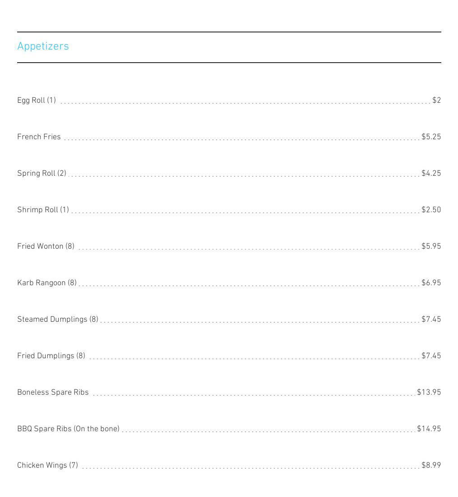Select the $13.95 Boneless Spare Ribs price
458x497 pixels.
(429, 392)
